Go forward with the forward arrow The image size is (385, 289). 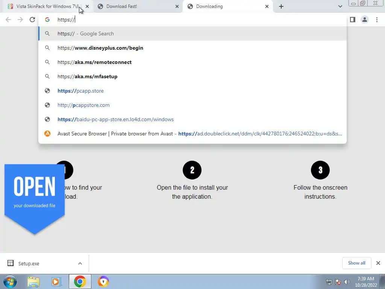[20, 20]
